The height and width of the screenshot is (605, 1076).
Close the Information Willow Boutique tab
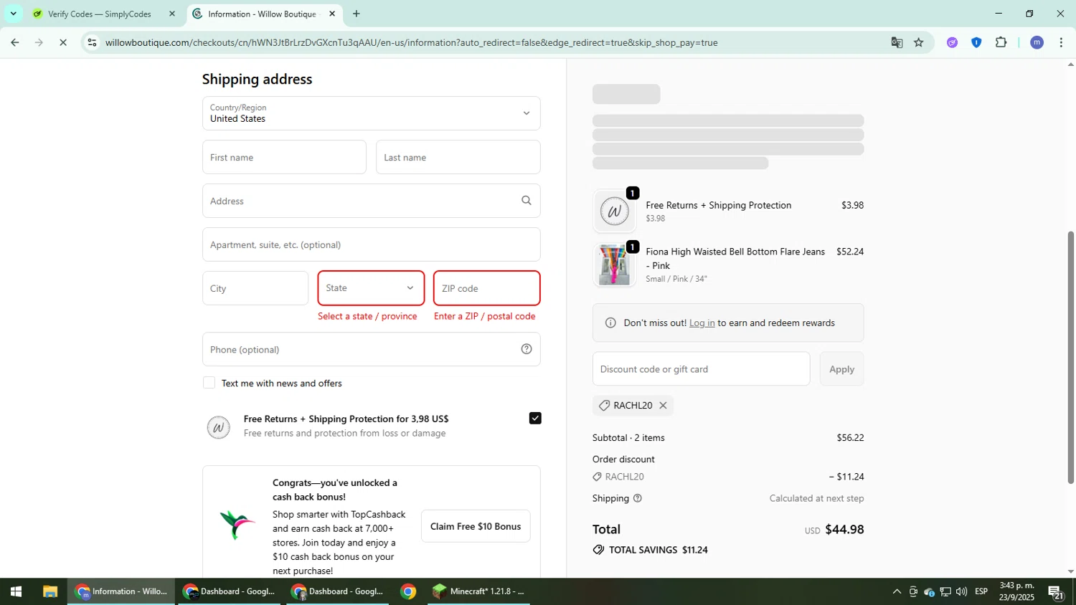point(332,14)
